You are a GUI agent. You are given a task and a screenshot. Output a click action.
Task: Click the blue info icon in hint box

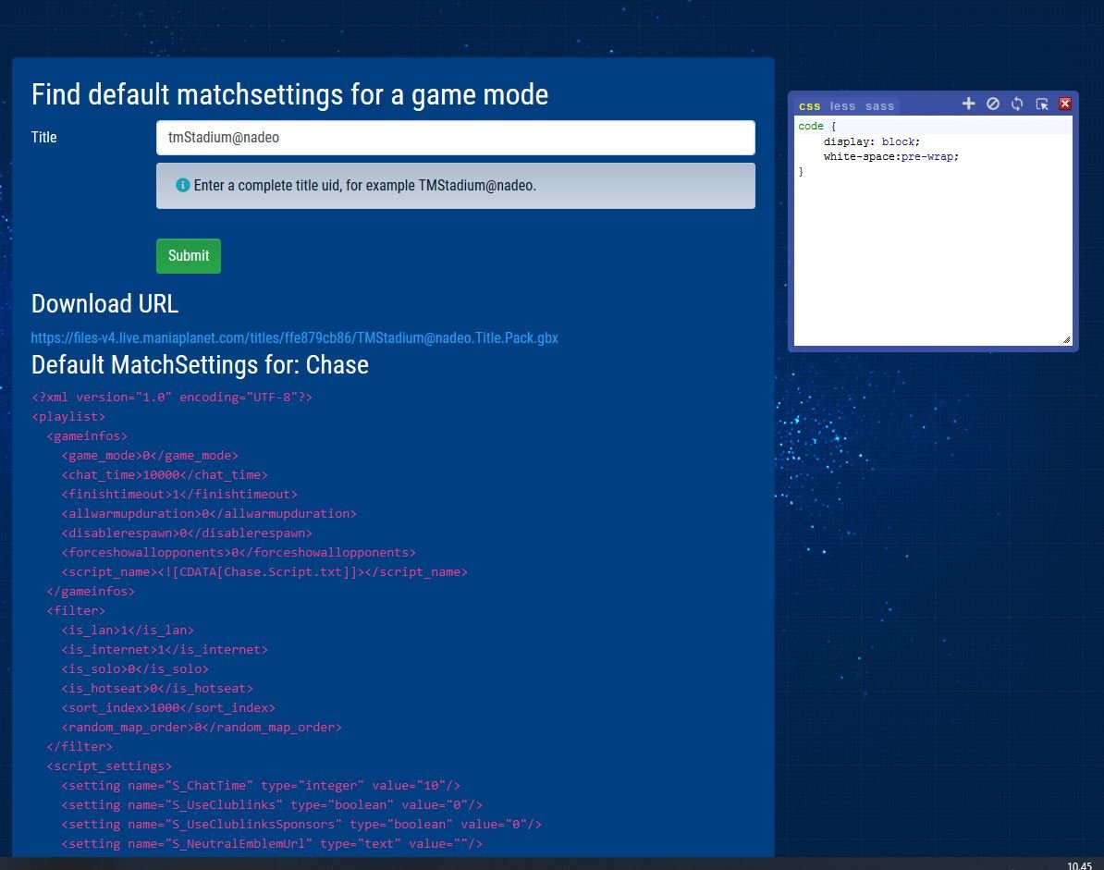tap(182, 185)
